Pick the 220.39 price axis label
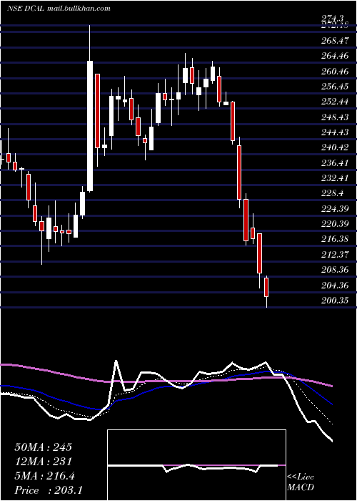This screenshot has width=357, height=501. (334, 224)
